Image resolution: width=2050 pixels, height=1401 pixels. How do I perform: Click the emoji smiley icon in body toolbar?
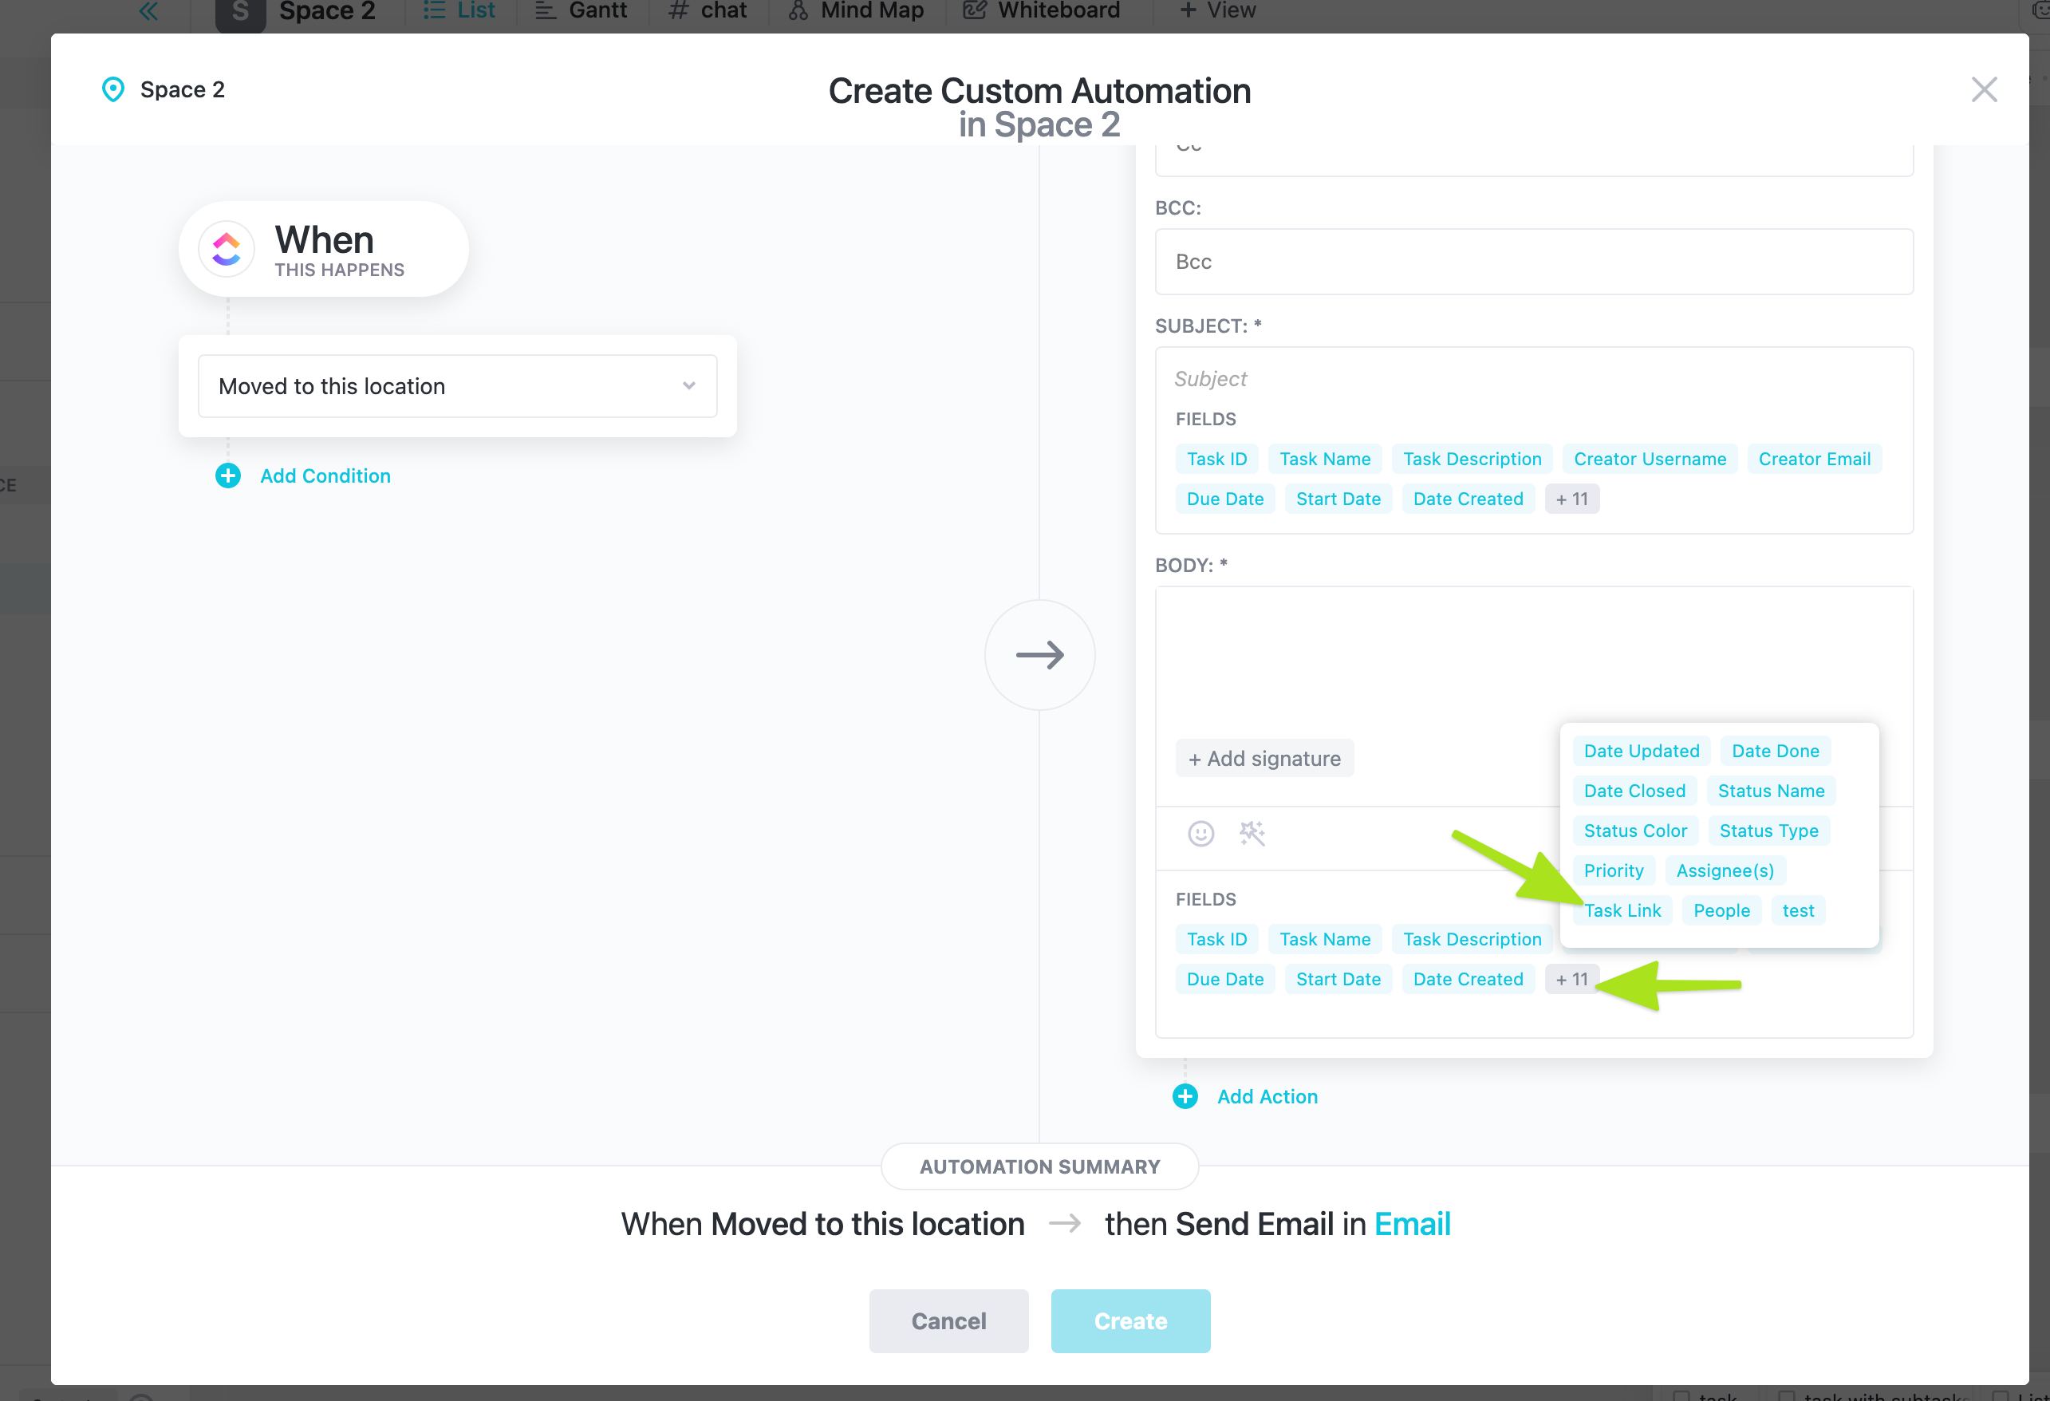tap(1200, 834)
